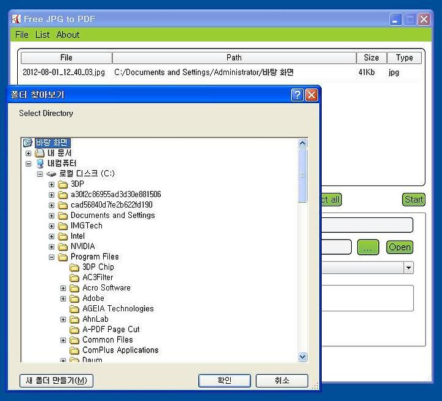Click the folder icon next to a30f2c86955ad3d30e881506

click(x=63, y=195)
